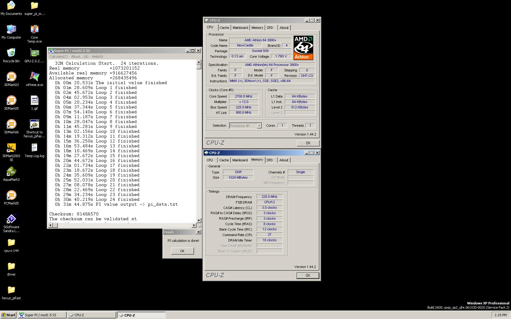
Task: Launch wPrime.exe from desktop
Action: tap(34, 79)
